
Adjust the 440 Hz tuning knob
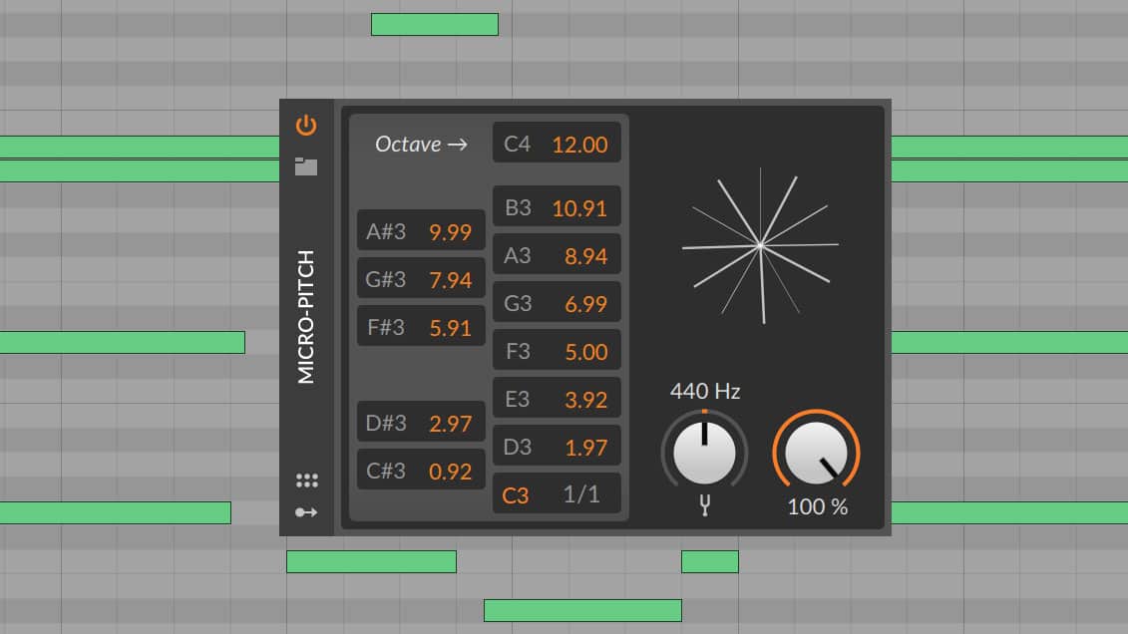click(704, 453)
